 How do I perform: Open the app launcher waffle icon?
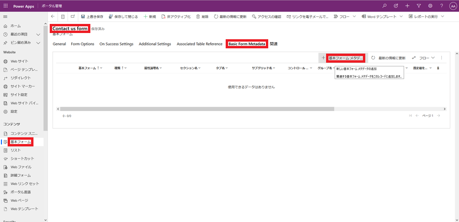[6, 6]
